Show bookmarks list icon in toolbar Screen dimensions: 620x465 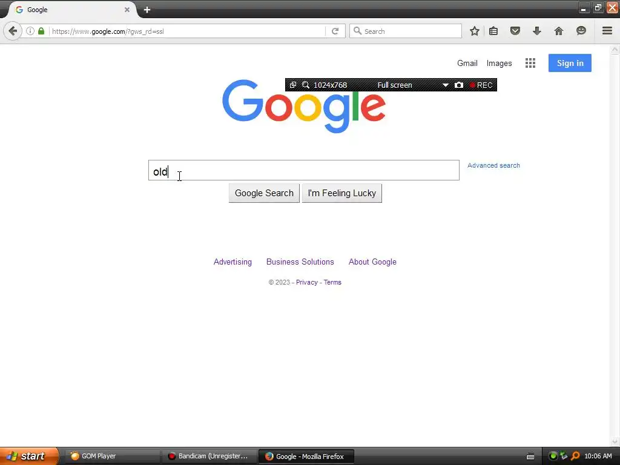click(x=493, y=31)
